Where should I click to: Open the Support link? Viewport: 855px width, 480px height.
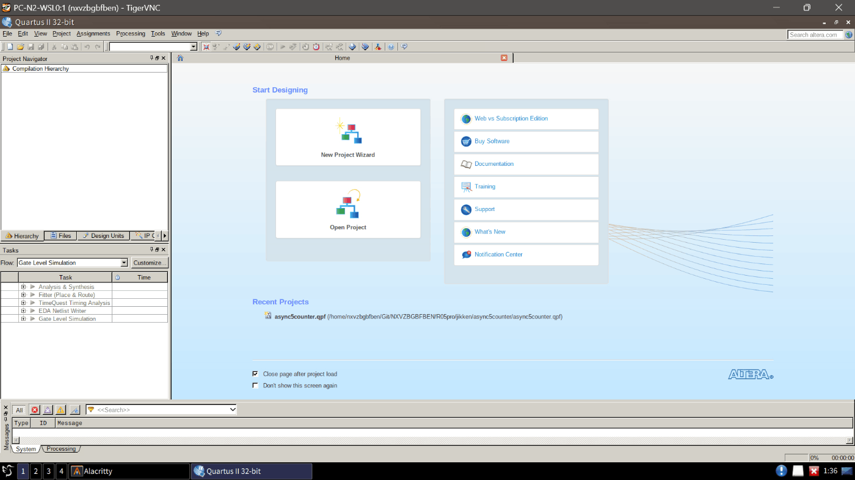(x=484, y=209)
